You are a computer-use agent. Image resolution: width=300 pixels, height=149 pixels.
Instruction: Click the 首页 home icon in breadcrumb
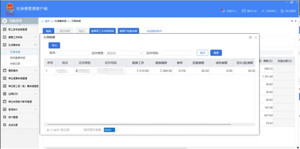[42, 21]
